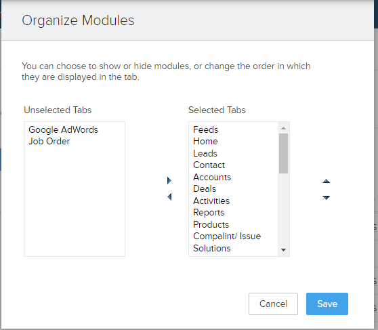
Task: Select Google AdWords in Unselected Tabs
Action: (63, 130)
